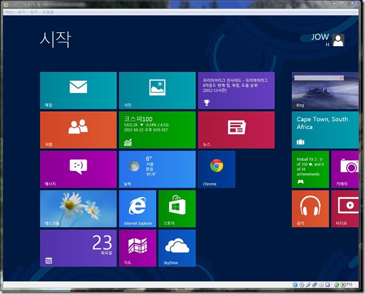Open the Calendar tile showing 23

point(78,248)
